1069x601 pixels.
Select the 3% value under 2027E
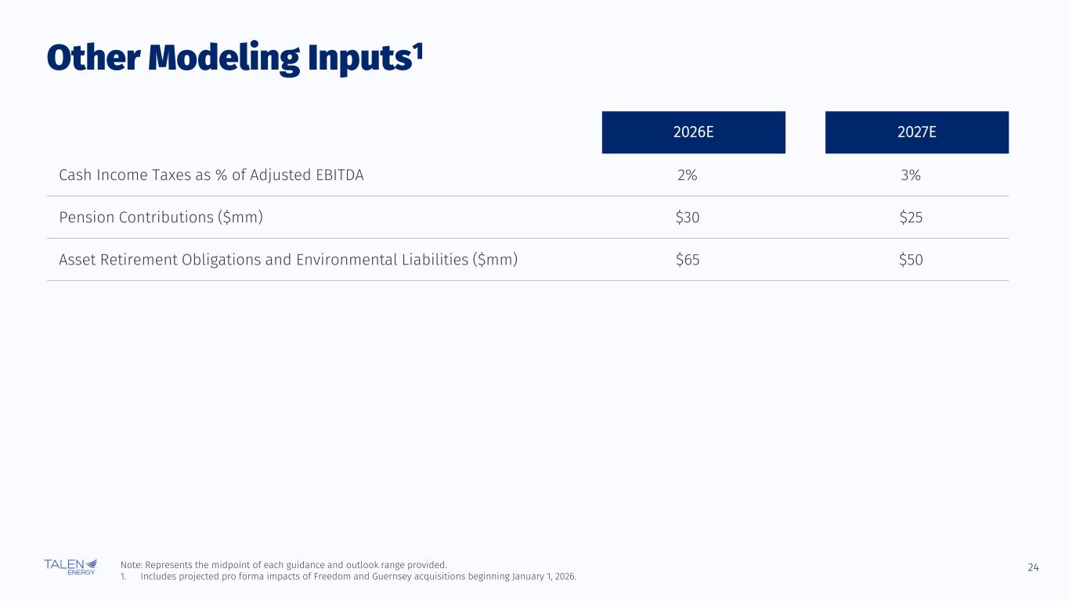click(x=911, y=175)
